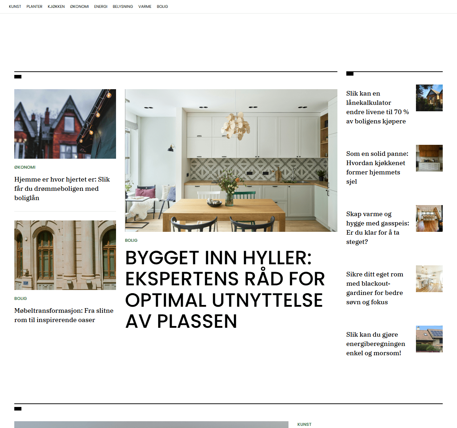
Task: Open the stone building facade image
Action: (x=65, y=255)
